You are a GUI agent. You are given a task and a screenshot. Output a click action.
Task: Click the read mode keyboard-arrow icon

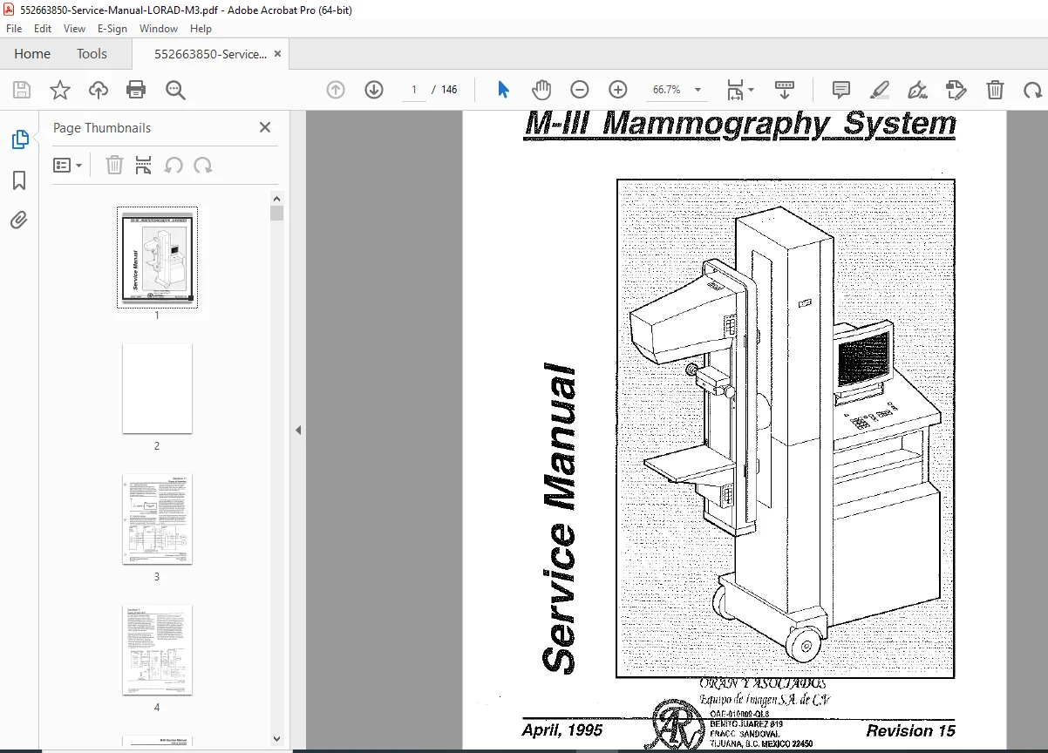tap(785, 90)
